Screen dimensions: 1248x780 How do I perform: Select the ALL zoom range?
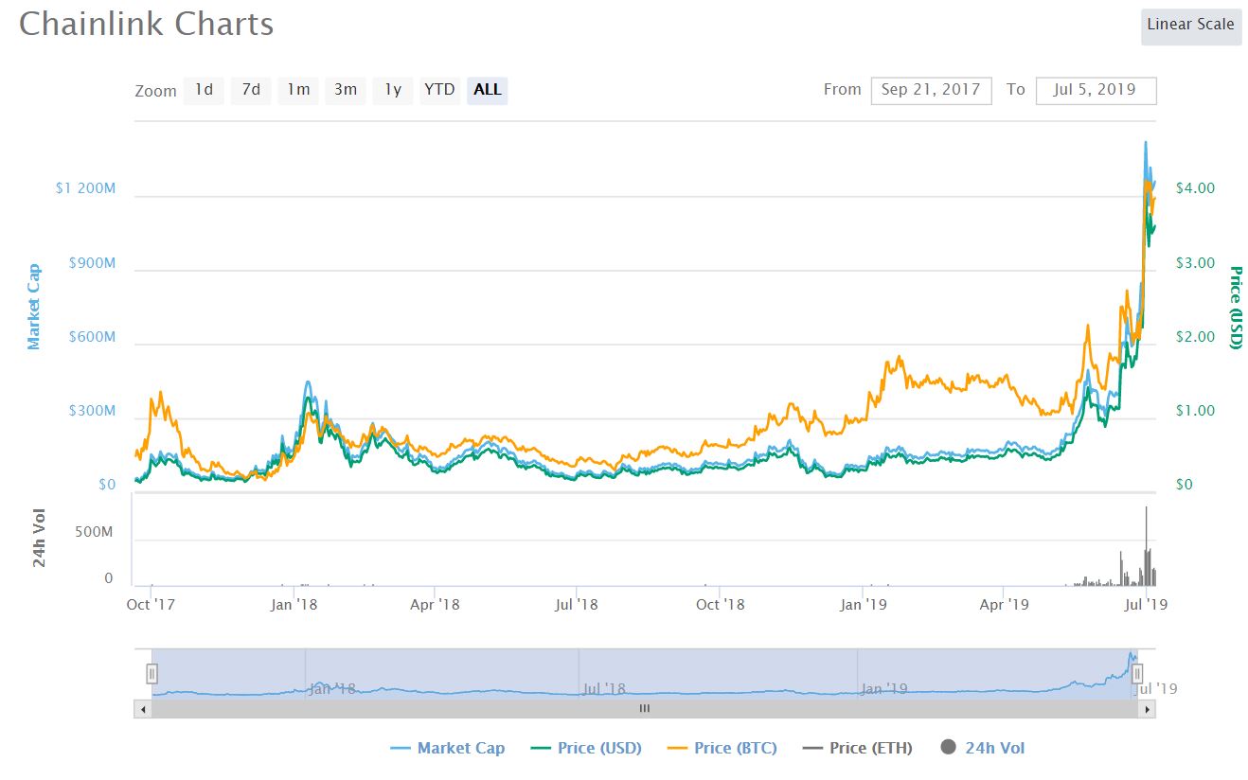tap(488, 90)
